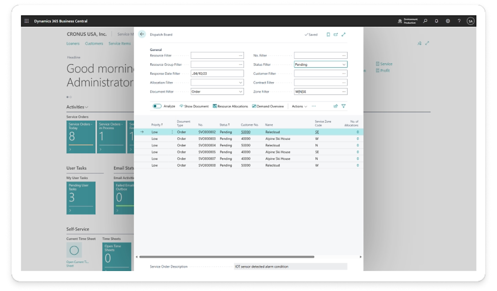Image resolution: width=497 pixels, height=291 pixels.
Task: Click the help question mark icon
Action: 459,21
